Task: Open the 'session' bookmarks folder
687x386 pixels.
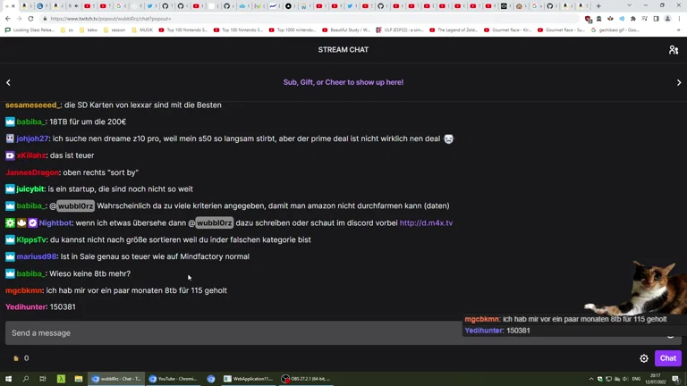Action: [x=114, y=30]
